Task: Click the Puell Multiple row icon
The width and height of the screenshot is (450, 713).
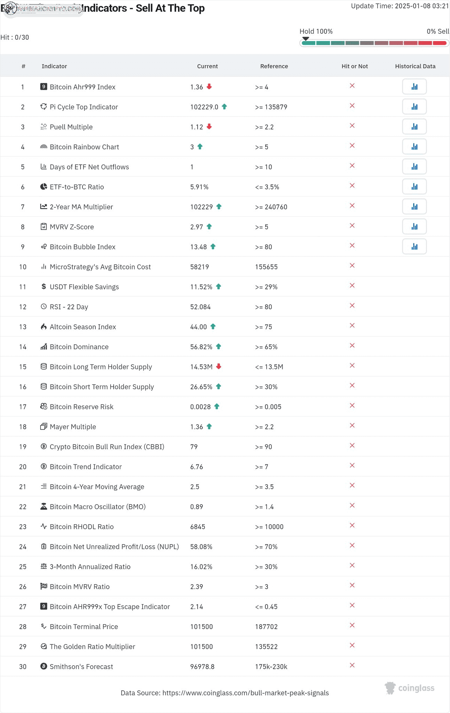Action: coord(44,126)
